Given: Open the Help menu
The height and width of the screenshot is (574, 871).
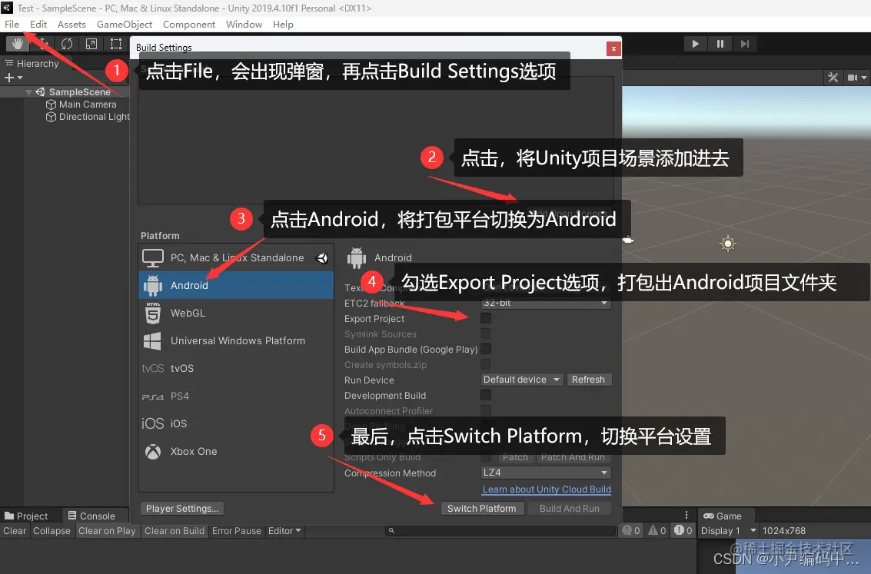Looking at the screenshot, I should 283,25.
